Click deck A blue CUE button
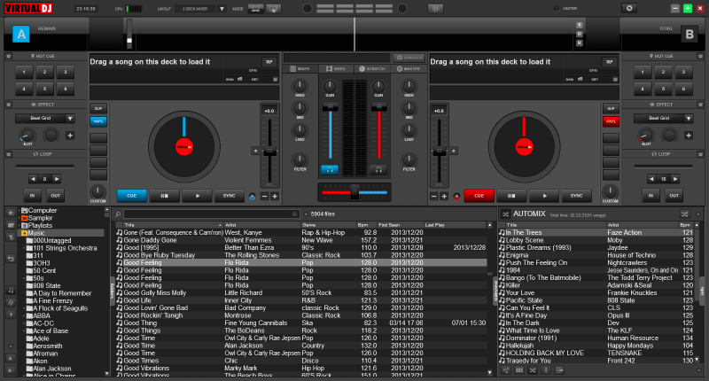Viewport: 709px width, 381px height. pos(131,196)
